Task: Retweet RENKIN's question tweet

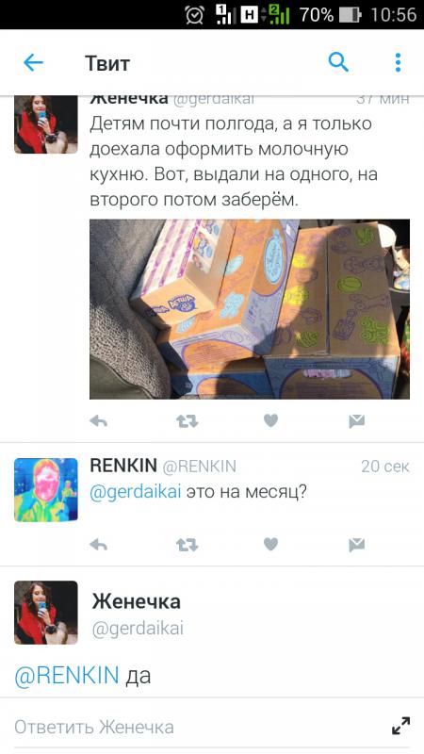Action: pos(187,545)
